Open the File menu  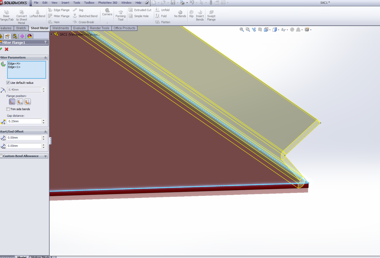tap(36, 3)
